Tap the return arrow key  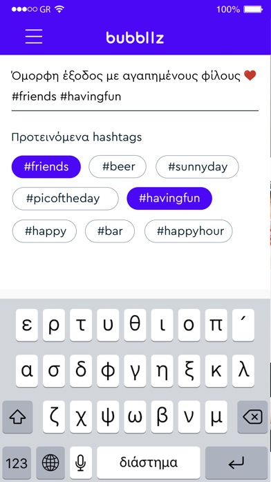[x=236, y=463]
